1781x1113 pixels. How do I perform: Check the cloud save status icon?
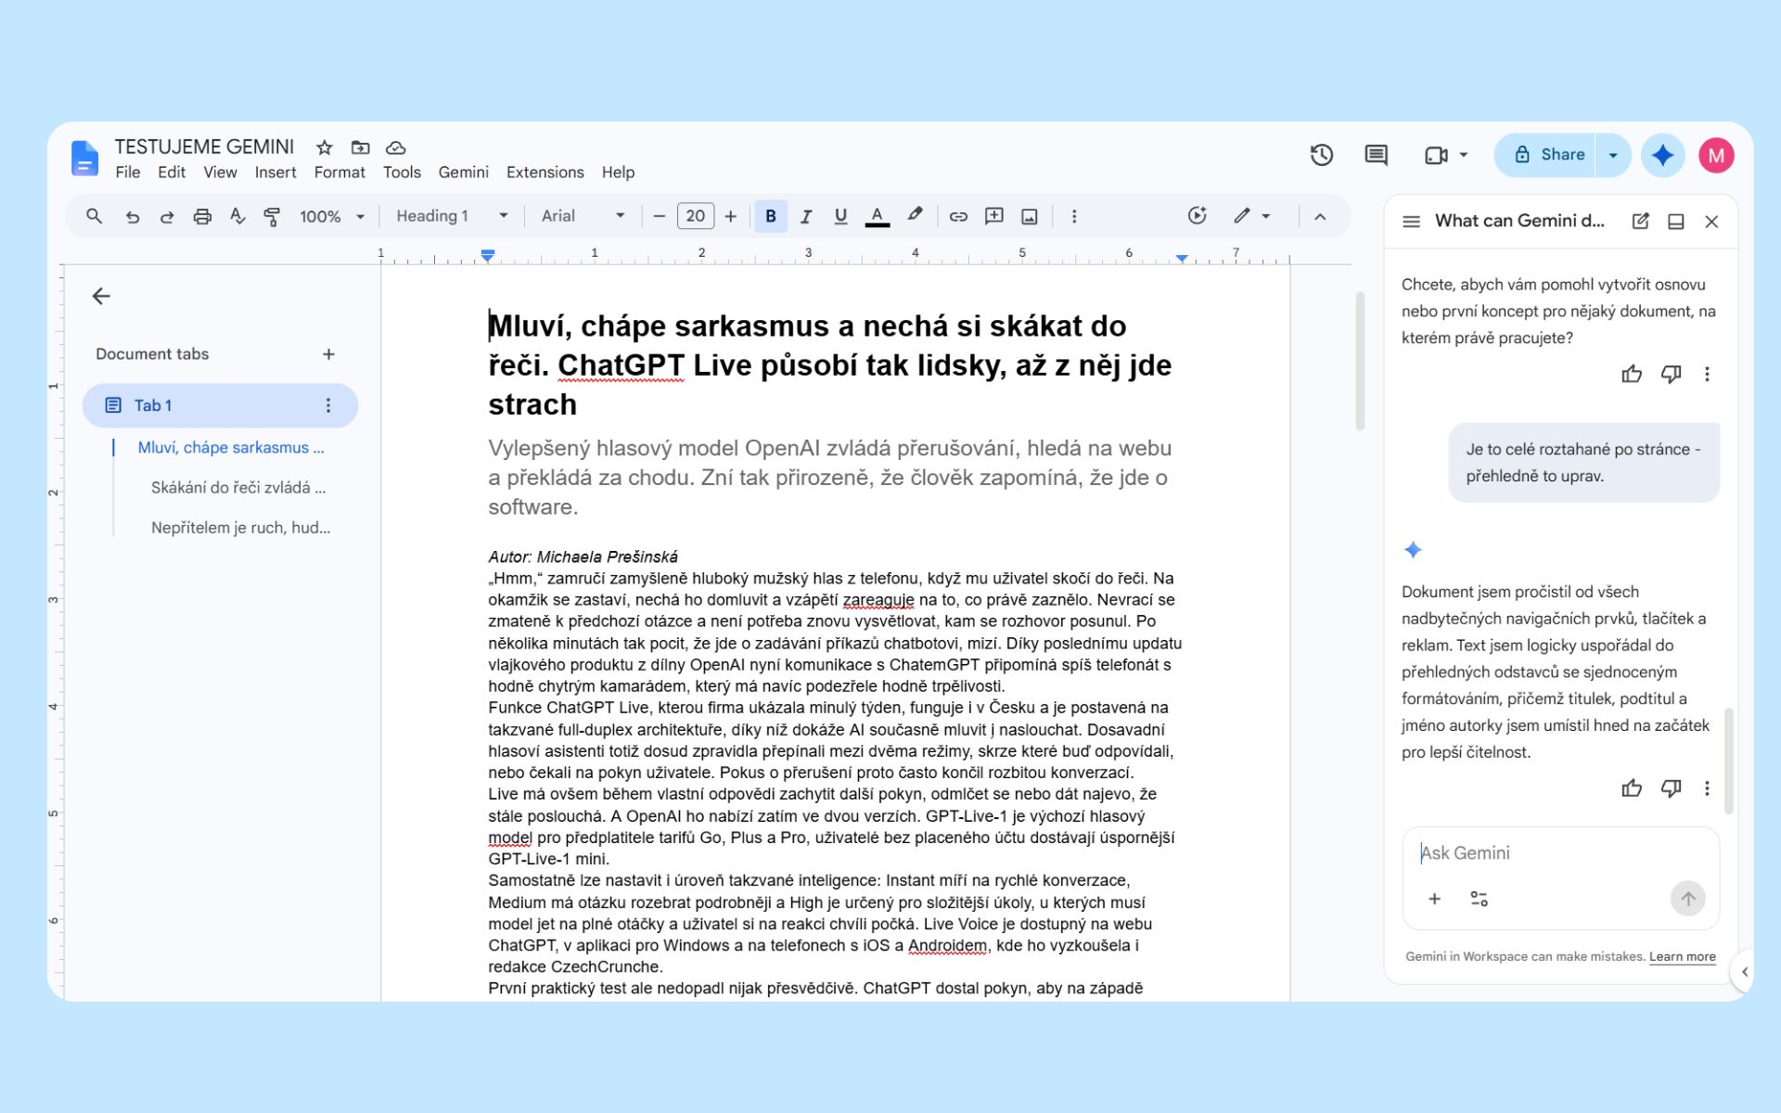point(396,147)
